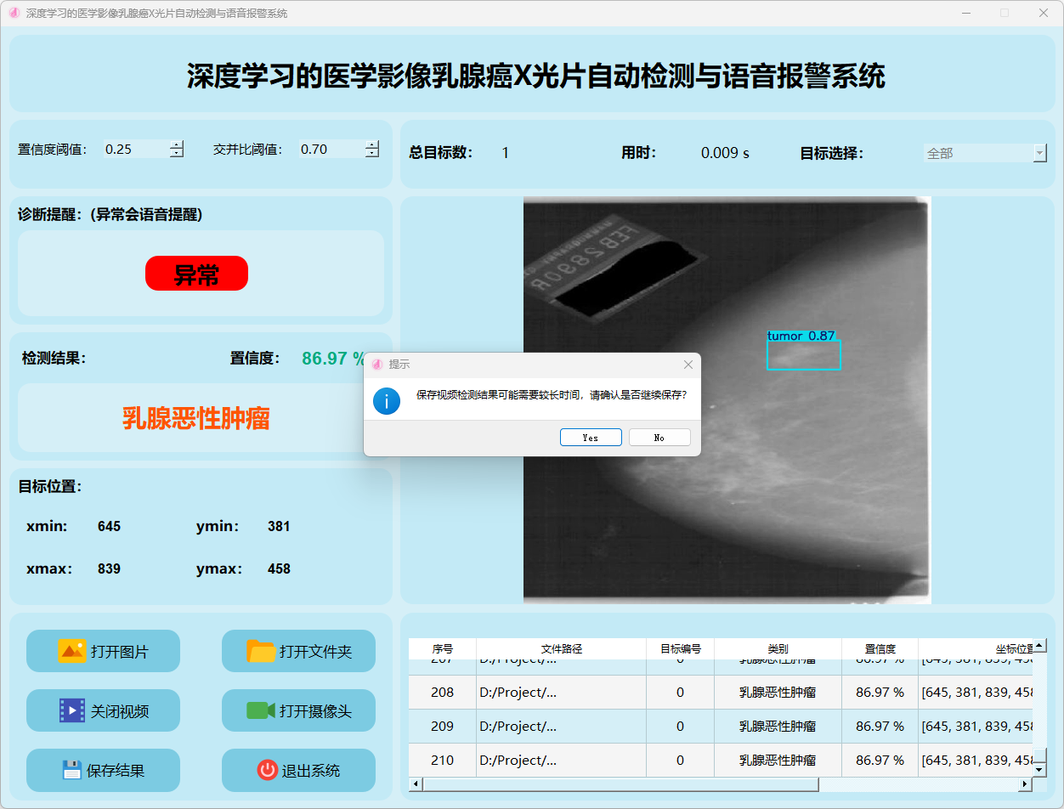The height and width of the screenshot is (809, 1064).
Task: Click the red power icon on 退出系统
Action: [x=267, y=770]
